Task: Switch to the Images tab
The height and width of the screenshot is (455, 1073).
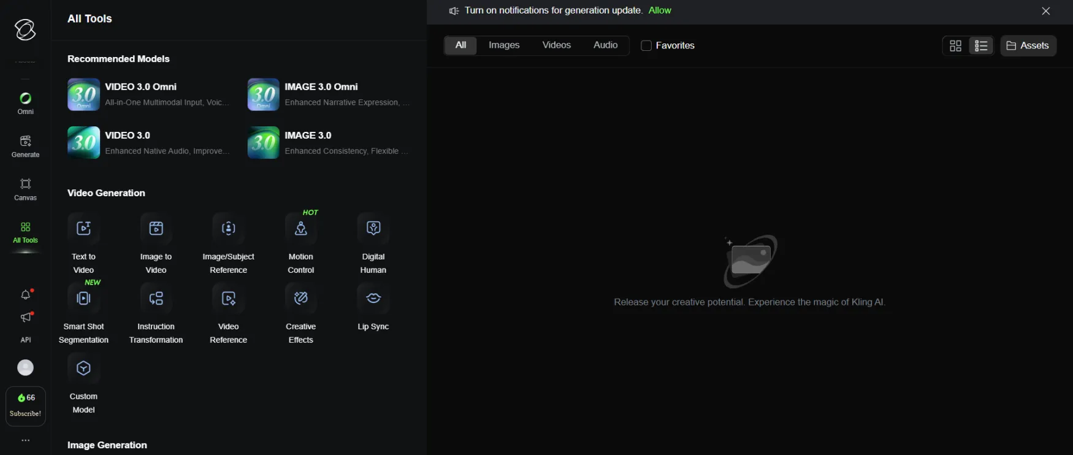Action: 504,45
